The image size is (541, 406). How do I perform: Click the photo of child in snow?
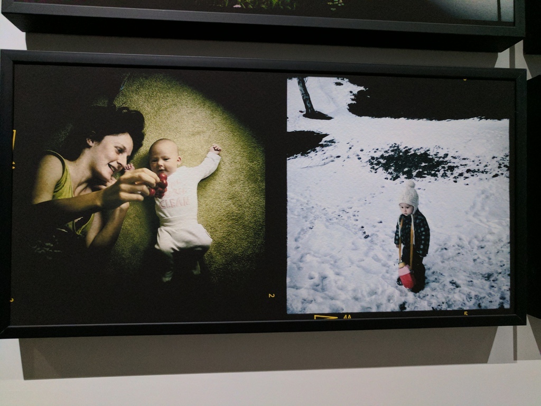pyautogui.click(x=398, y=195)
